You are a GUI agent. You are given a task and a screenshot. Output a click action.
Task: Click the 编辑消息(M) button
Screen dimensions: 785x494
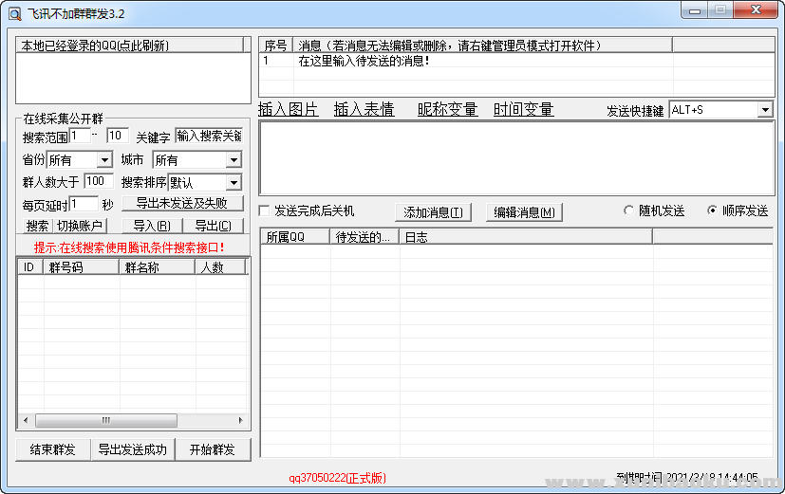click(524, 212)
